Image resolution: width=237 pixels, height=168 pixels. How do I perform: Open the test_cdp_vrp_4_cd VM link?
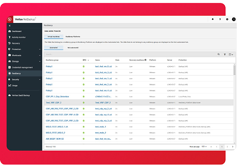[103, 115]
